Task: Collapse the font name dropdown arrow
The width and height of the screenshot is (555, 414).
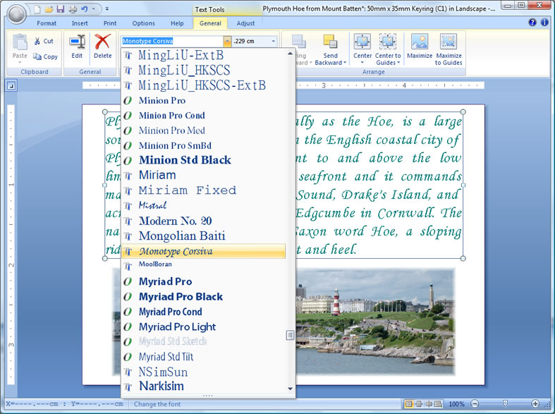Action: coord(227,42)
